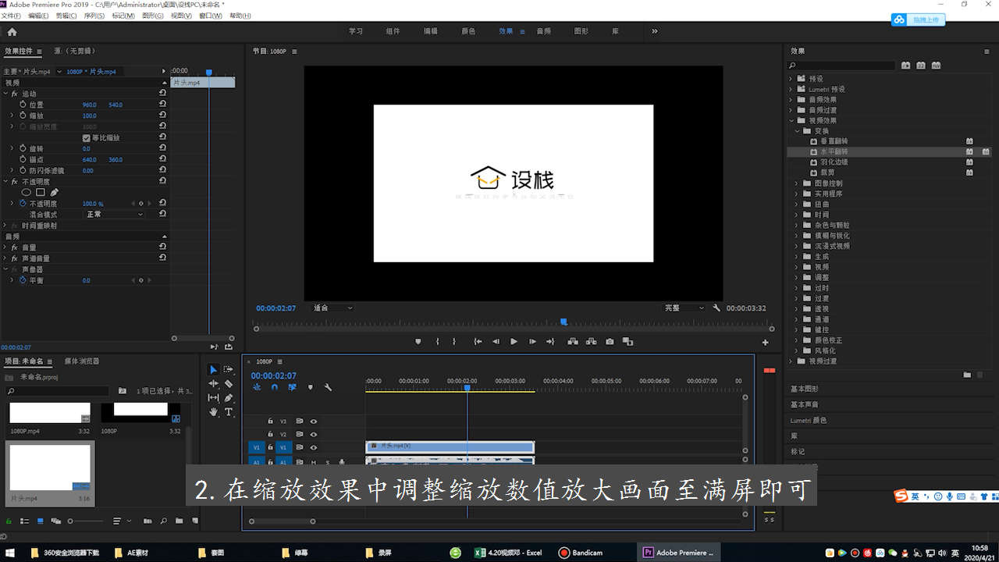The width and height of the screenshot is (999, 562).
Task: Open Lumetri 颜色 panel
Action: click(x=808, y=420)
